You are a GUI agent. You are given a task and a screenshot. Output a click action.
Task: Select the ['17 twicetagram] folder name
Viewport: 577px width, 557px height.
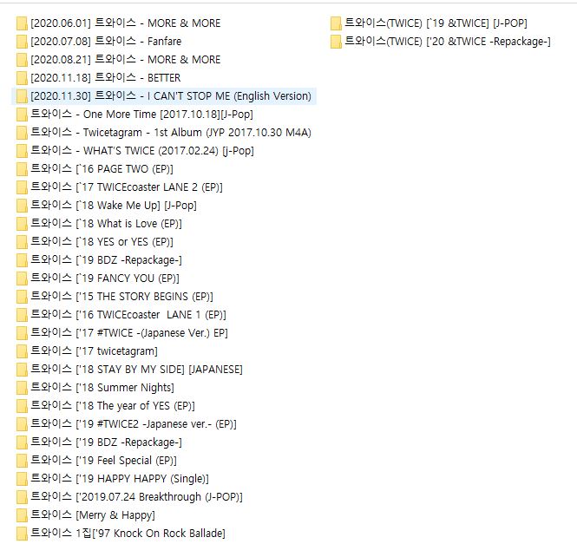(x=94, y=351)
